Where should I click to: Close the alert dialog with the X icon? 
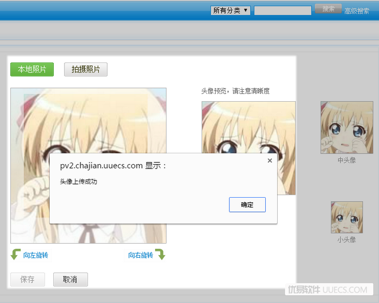270,161
